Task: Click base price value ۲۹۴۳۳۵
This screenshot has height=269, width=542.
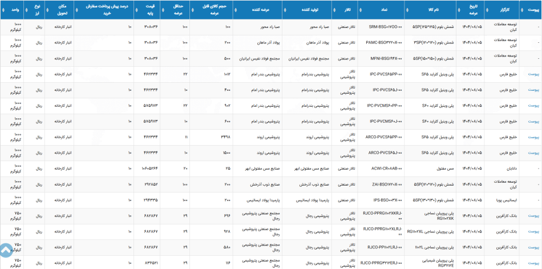Action: click(151, 200)
